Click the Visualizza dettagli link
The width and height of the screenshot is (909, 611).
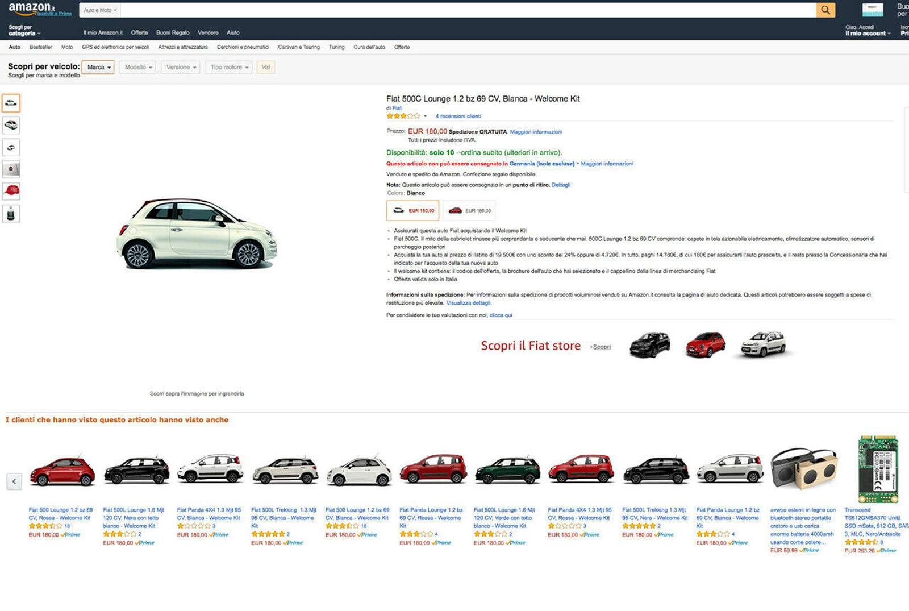tap(469, 303)
